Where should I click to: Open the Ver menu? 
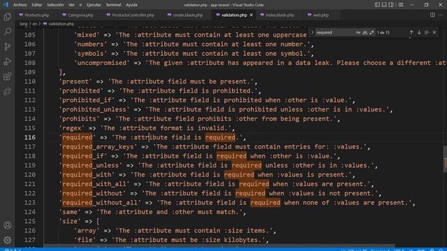click(x=71, y=5)
